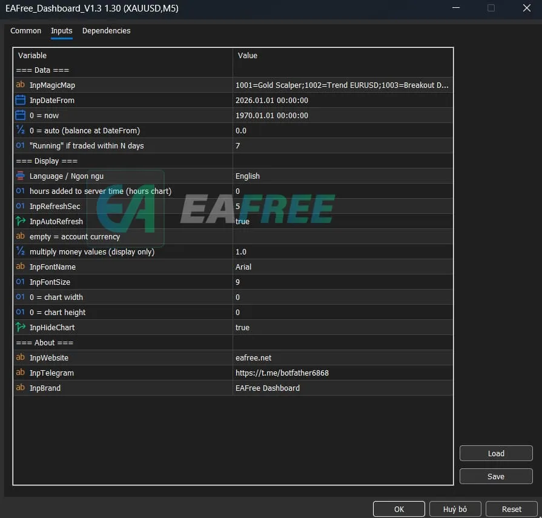Viewport: 542px width, 518px height.
Task: Select the InpHideChart variable name
Action: [x=52, y=328]
